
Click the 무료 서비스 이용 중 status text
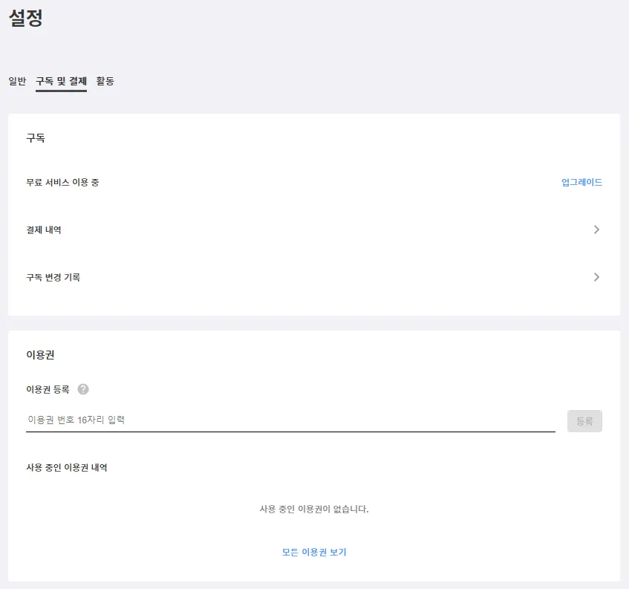62,183
